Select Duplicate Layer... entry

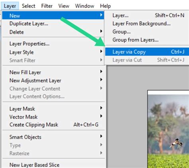(53, 23)
